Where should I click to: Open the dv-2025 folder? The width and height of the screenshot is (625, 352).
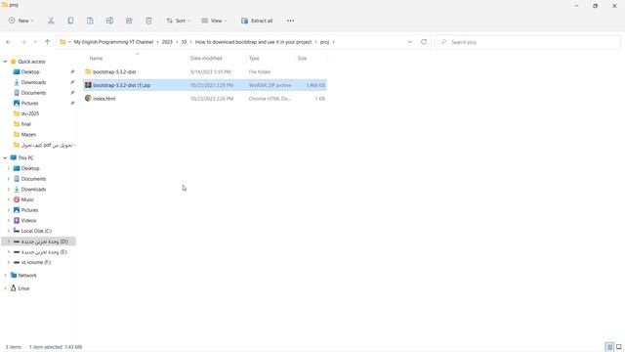30,113
